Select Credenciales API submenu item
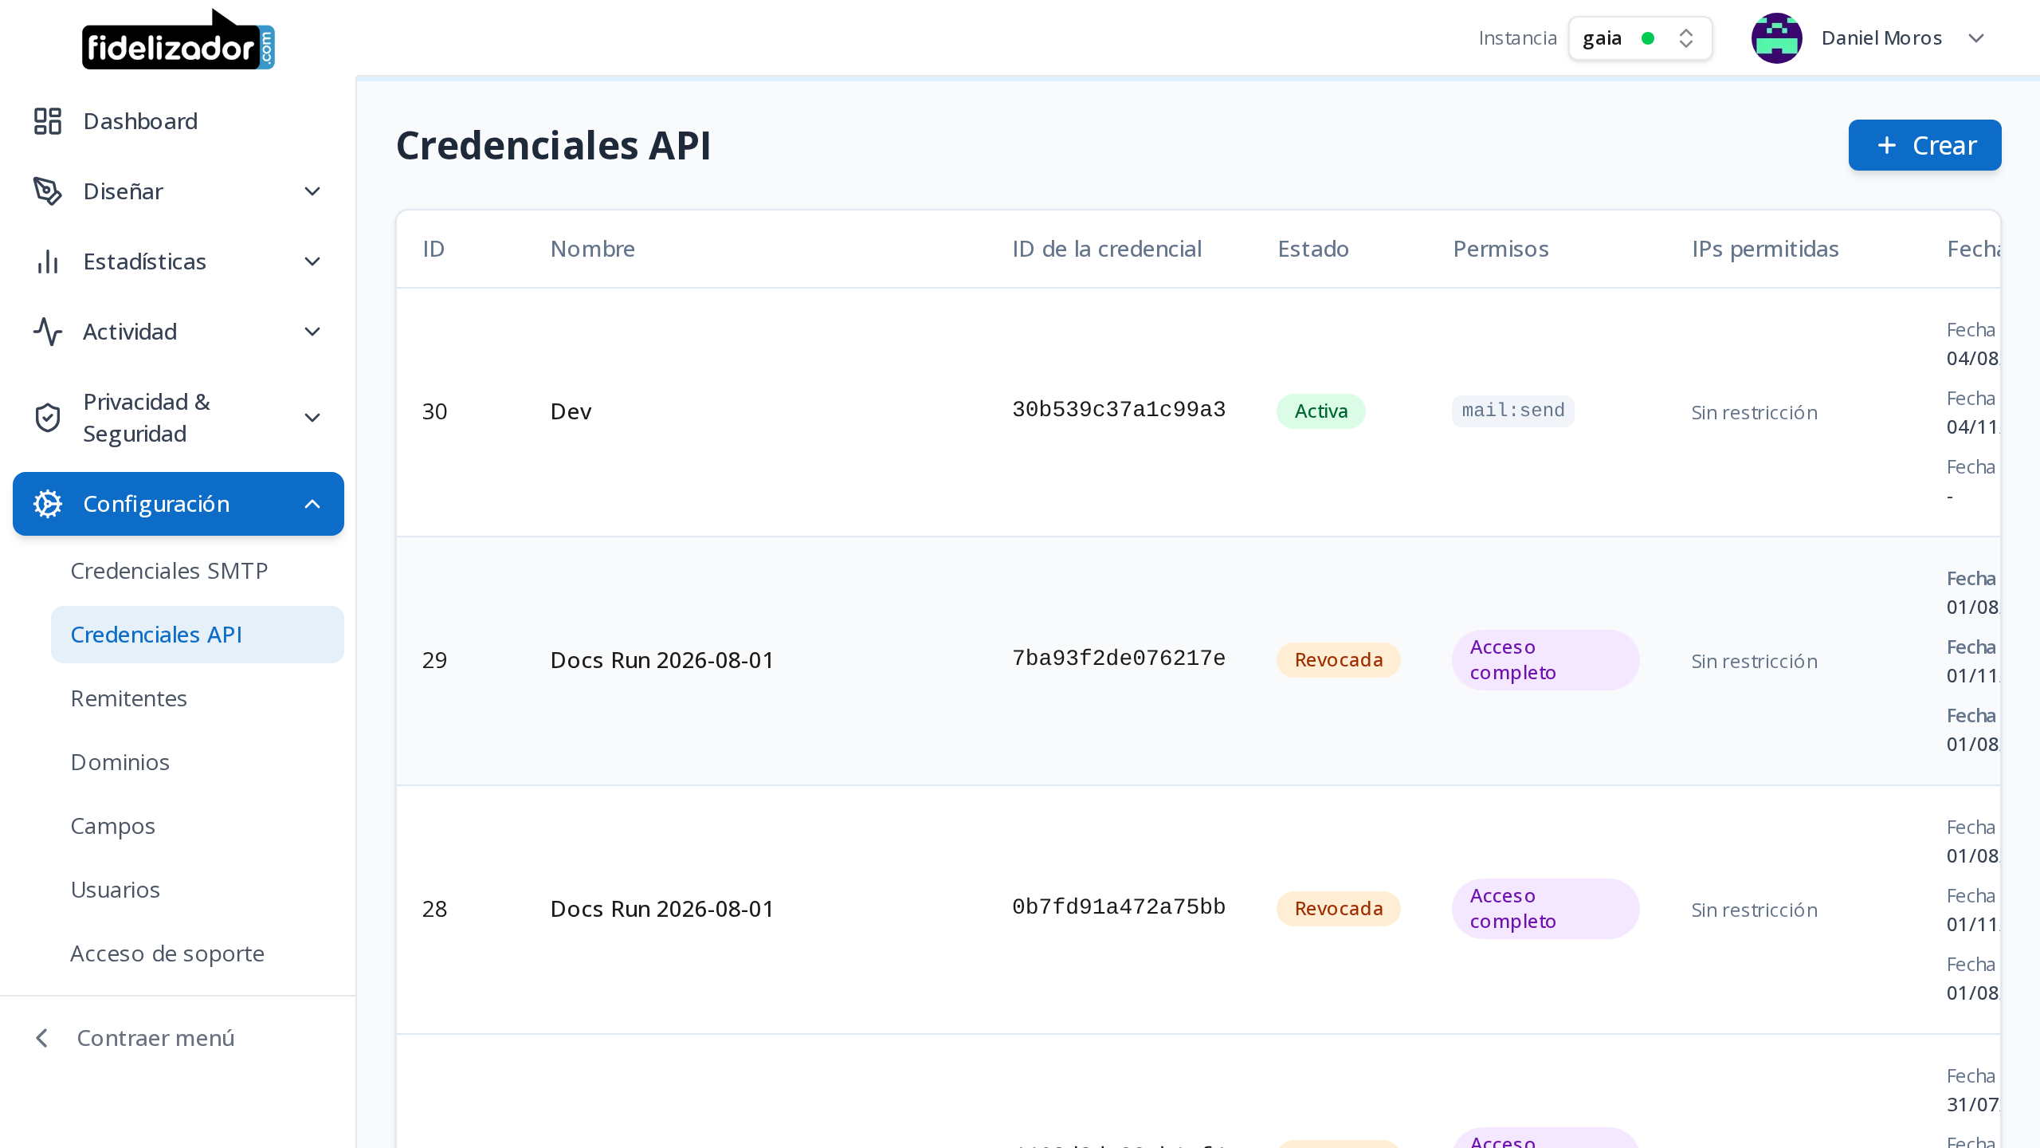Viewport: 2040px width, 1148px height. (198, 635)
